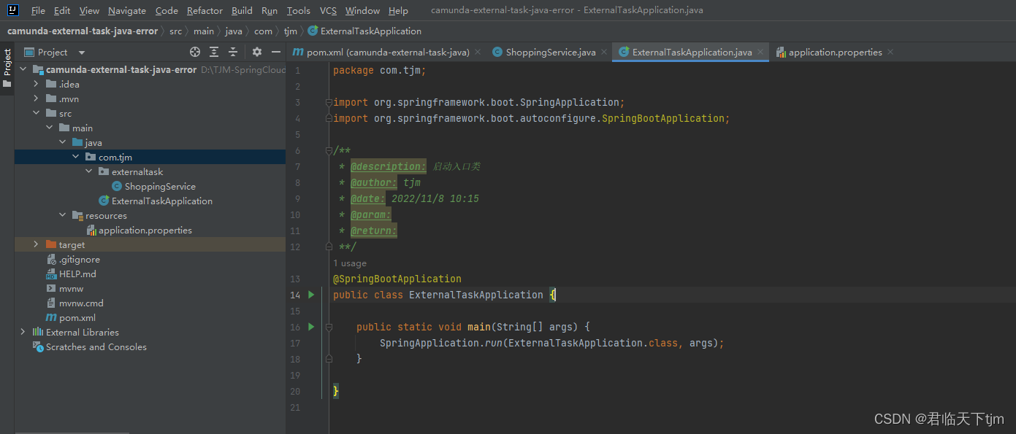Click the ShoppingService class icon in the tree
1016x434 pixels.
pos(117,186)
